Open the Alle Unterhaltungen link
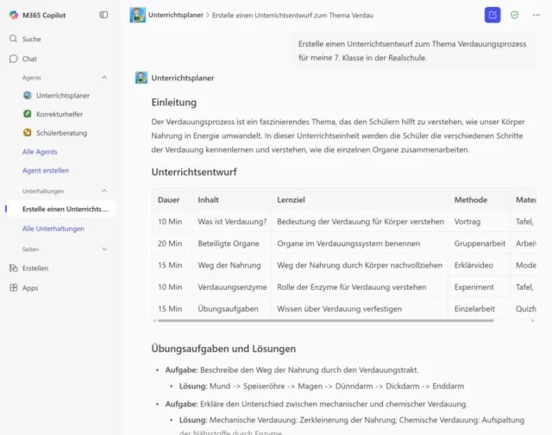 click(x=53, y=229)
